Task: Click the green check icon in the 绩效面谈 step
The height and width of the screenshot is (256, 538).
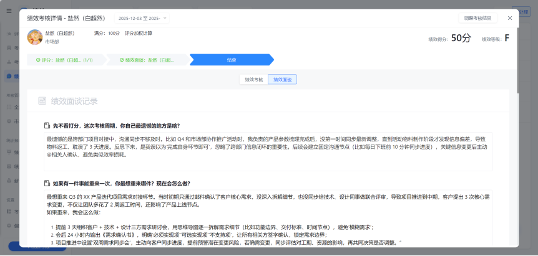Action: [x=122, y=60]
